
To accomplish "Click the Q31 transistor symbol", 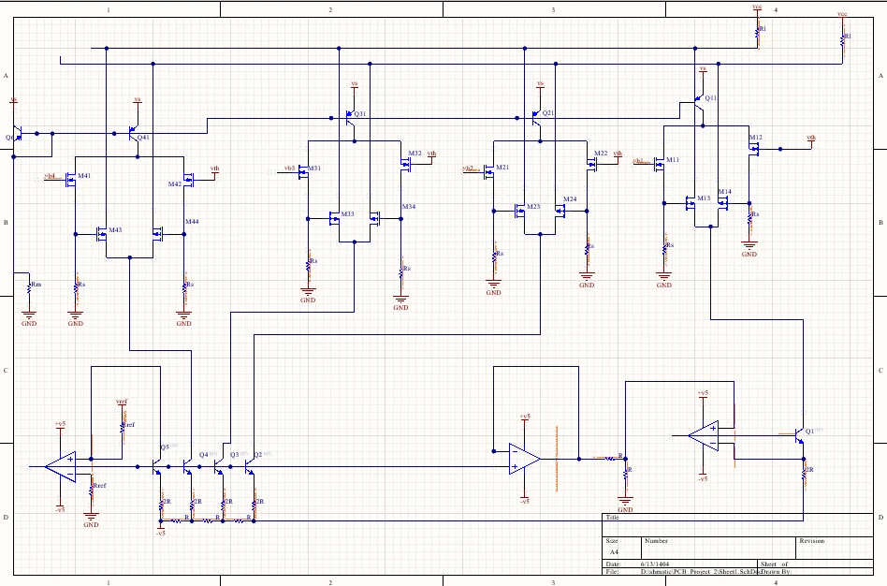I will click(351, 119).
